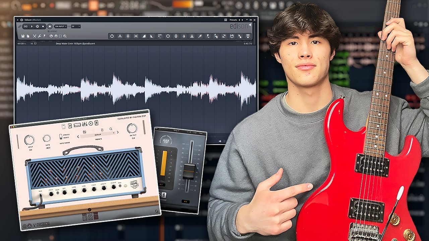Click the Gate knob in Neural DSP plugin

point(47,138)
